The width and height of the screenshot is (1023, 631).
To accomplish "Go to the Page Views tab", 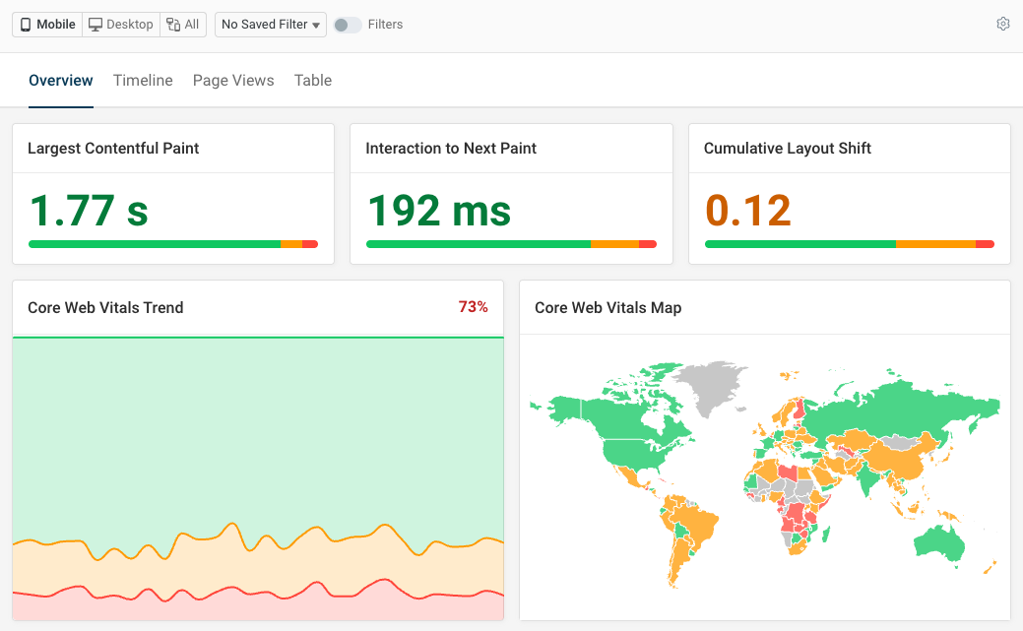I will click(x=233, y=81).
